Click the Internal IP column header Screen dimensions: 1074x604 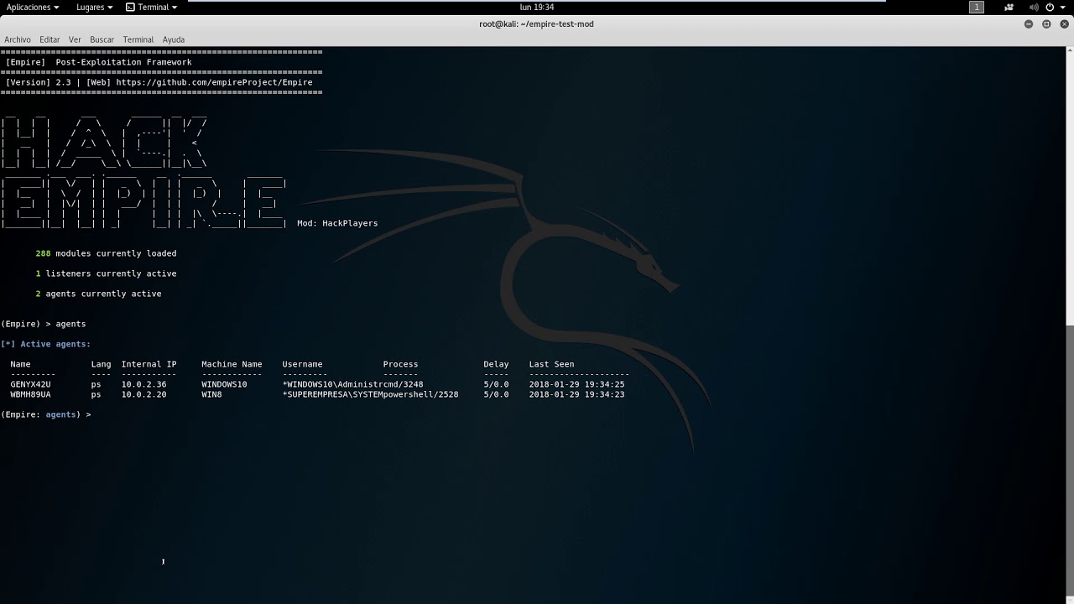pos(149,364)
